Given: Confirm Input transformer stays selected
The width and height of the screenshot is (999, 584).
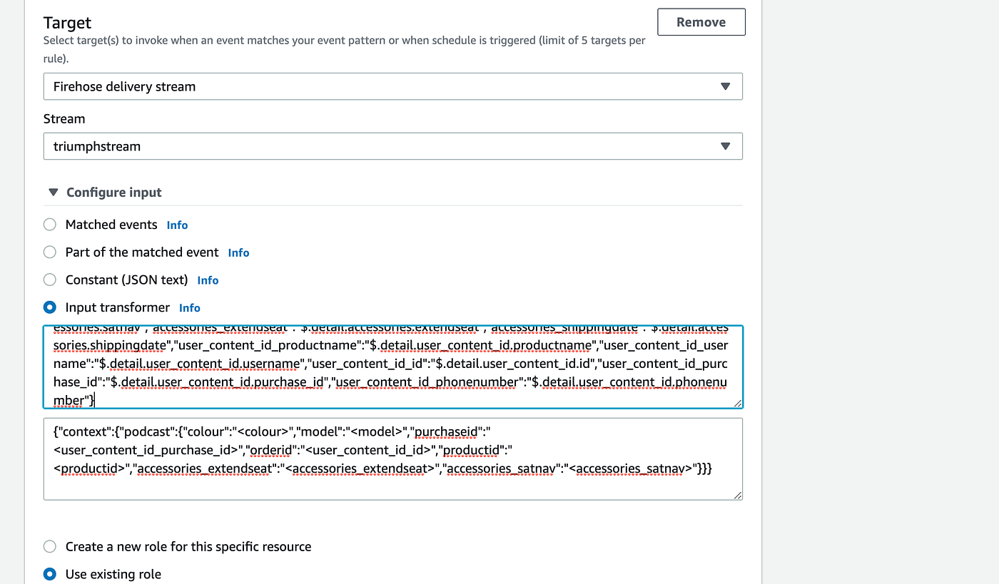Looking at the screenshot, I should click(x=49, y=307).
